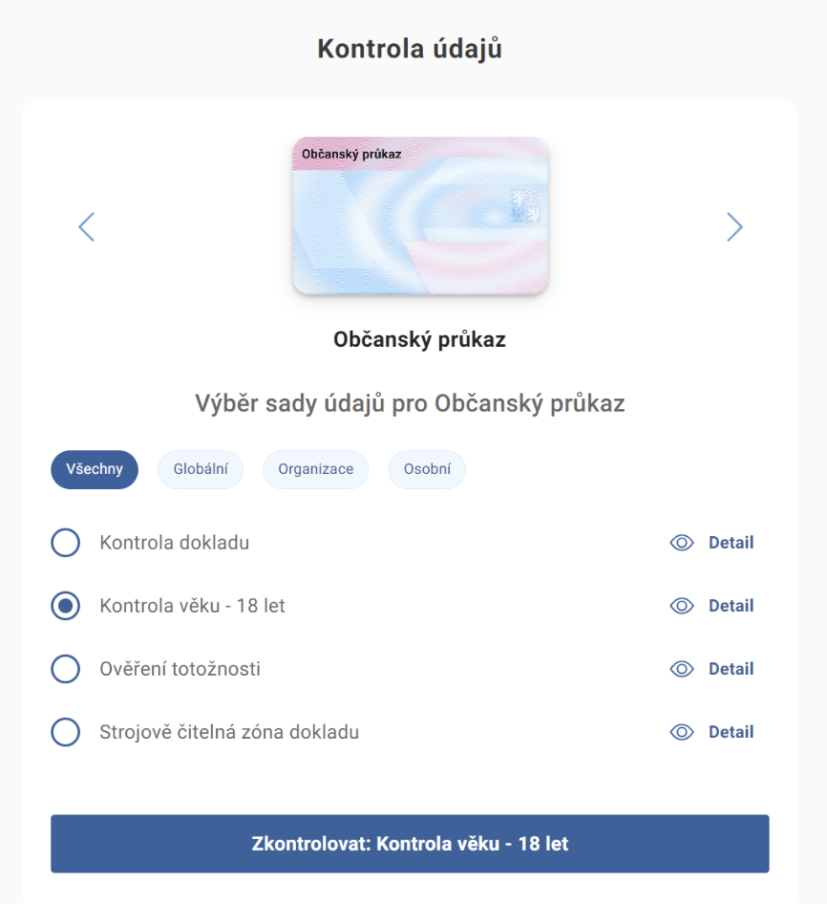Image resolution: width=827 pixels, height=904 pixels.
Task: Select Ověření totožnosti radio button
Action: (x=65, y=669)
